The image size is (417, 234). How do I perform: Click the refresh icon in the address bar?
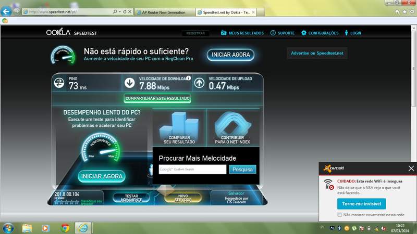click(x=125, y=11)
